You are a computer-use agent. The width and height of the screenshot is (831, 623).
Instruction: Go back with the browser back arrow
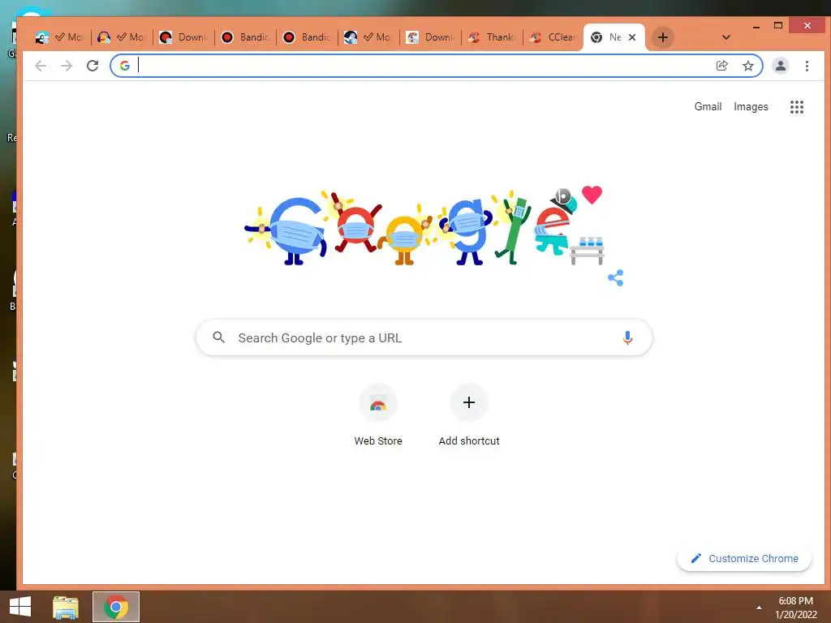tap(41, 66)
